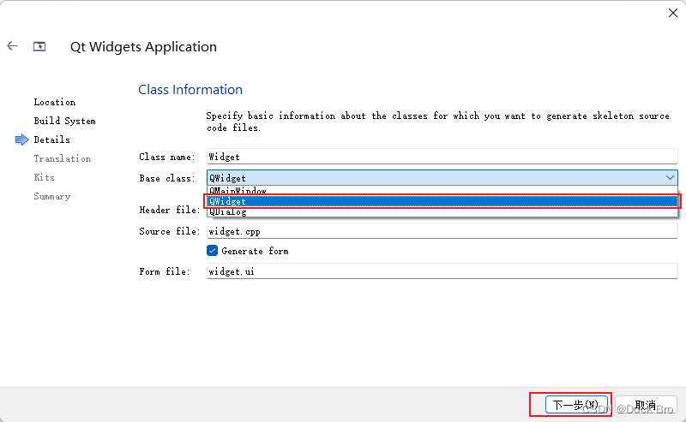686x422 pixels.
Task: Click the wizard window icon beside title
Action: tap(39, 46)
